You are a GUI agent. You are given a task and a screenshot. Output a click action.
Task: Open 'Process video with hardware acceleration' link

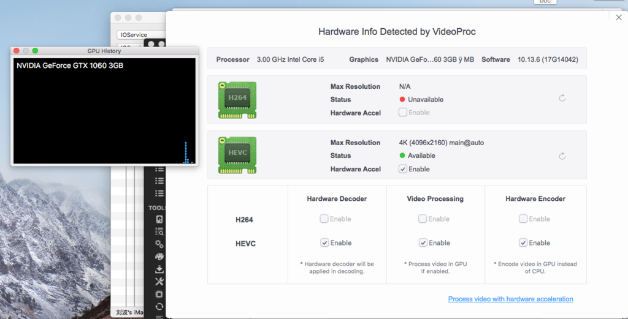pyautogui.click(x=510, y=299)
